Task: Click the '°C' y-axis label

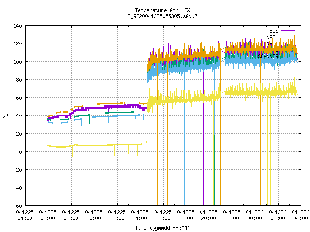Action: point(5,116)
